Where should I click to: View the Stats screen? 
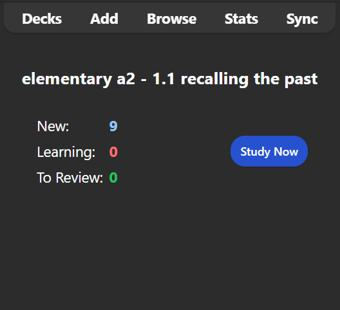(x=241, y=19)
